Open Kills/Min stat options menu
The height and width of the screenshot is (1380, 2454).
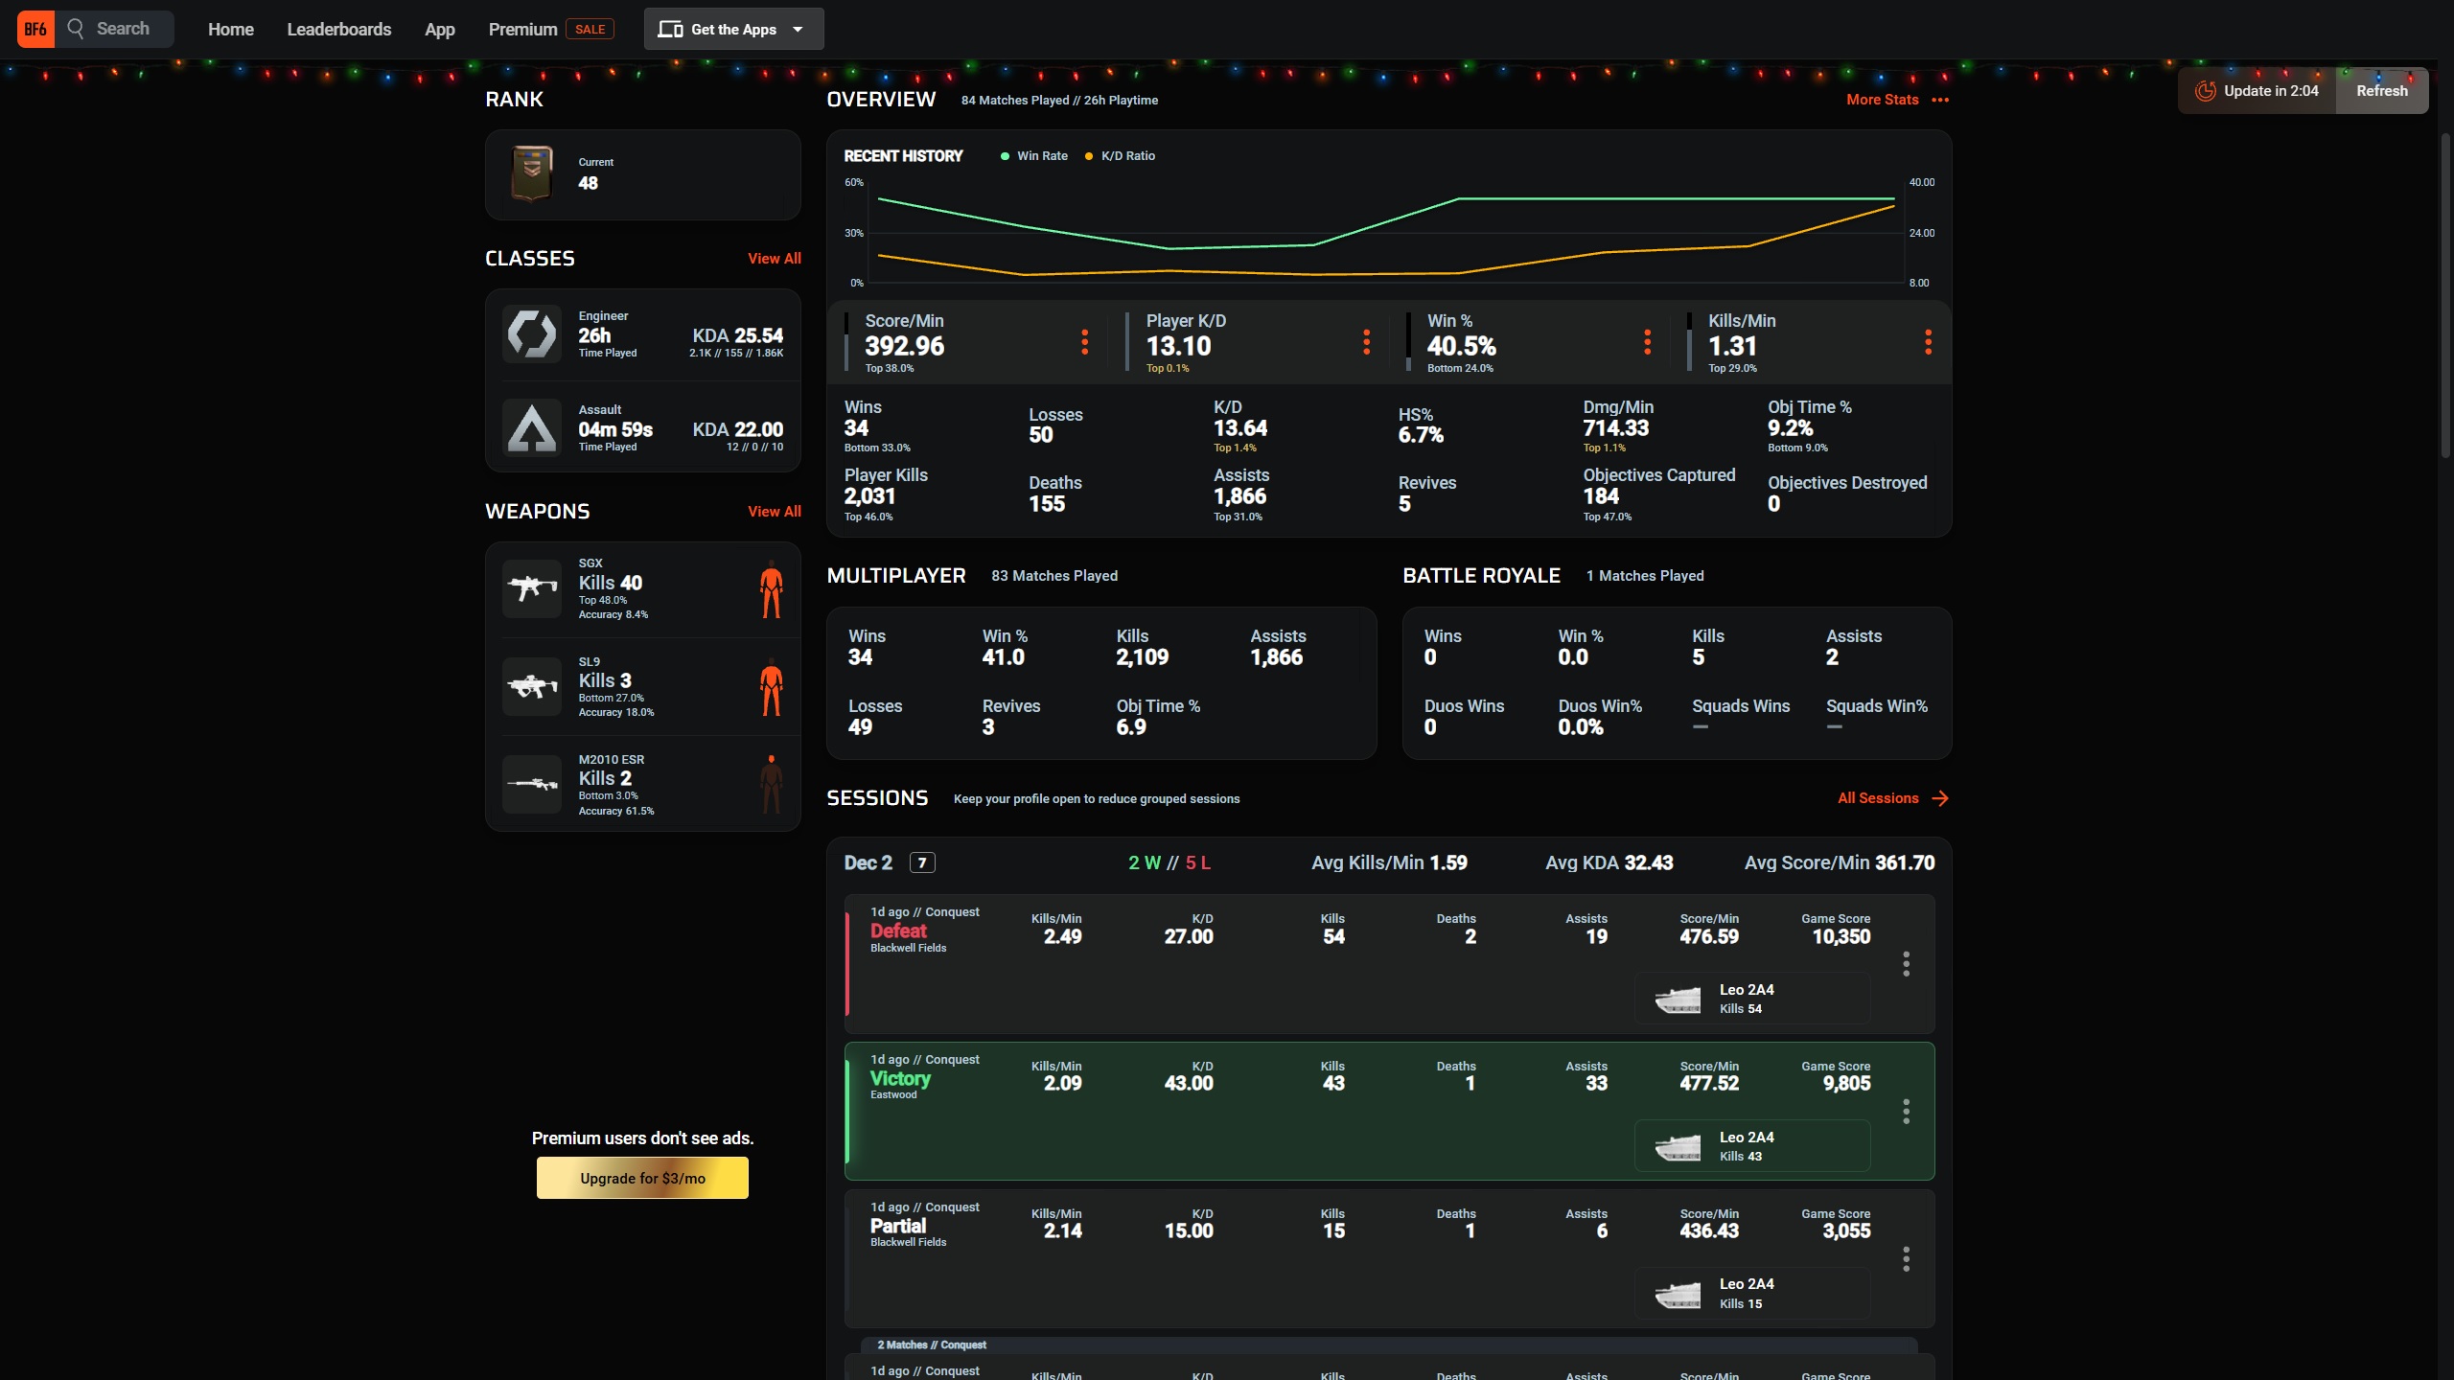point(1928,342)
